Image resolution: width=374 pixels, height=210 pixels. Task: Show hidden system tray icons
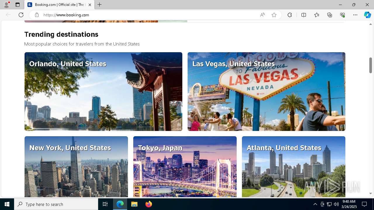click(315, 204)
